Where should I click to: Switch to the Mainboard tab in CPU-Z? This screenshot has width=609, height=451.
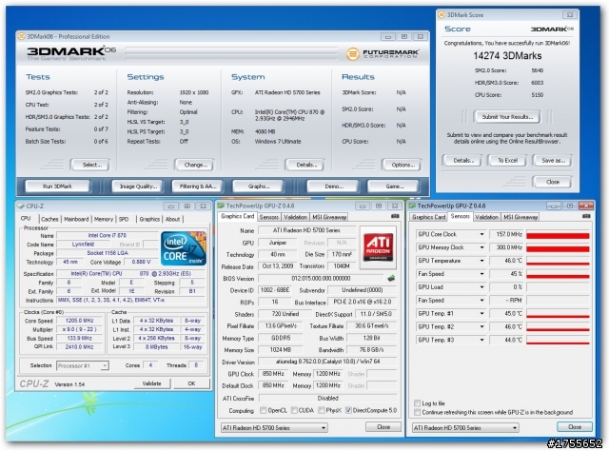76,219
